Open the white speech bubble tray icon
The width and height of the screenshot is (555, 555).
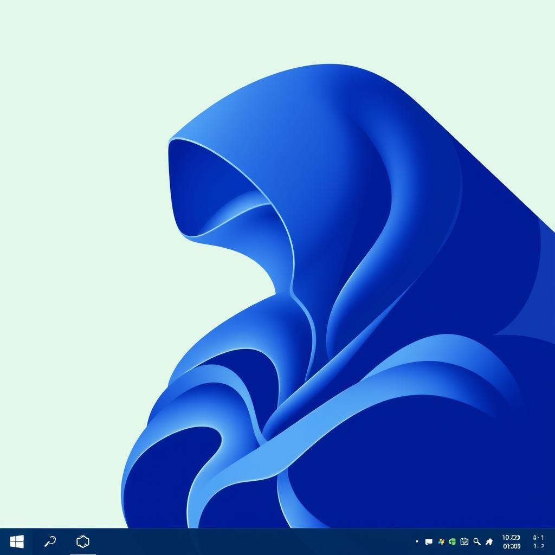tap(429, 541)
